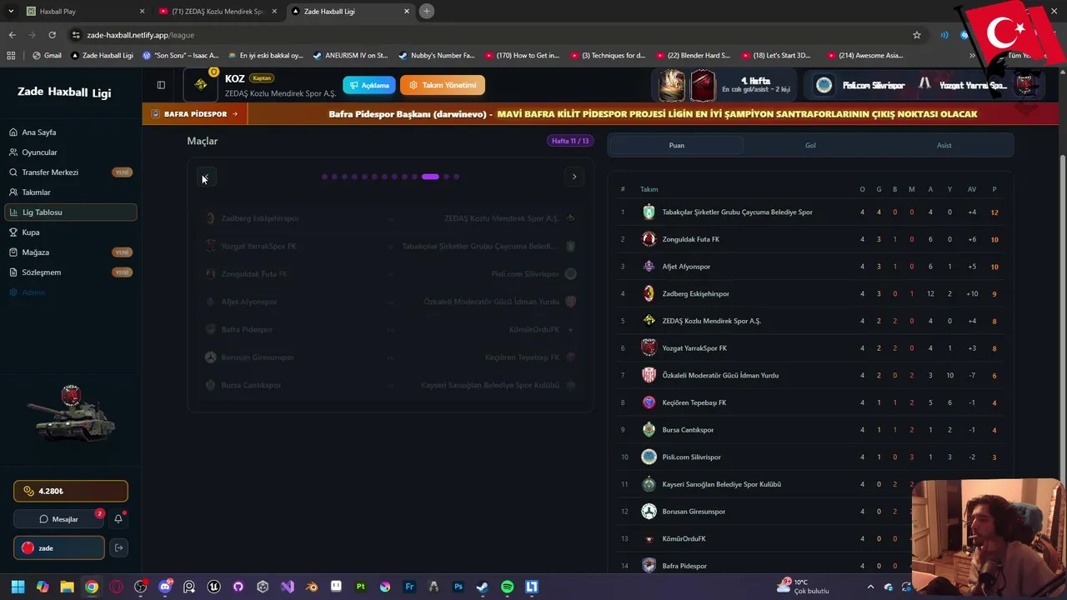Open Spotify from the taskbar
Screen dimensions: 1067x600
(x=507, y=587)
